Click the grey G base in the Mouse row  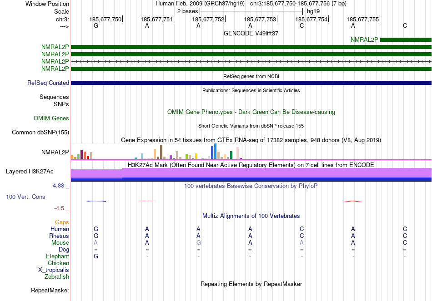199,243
